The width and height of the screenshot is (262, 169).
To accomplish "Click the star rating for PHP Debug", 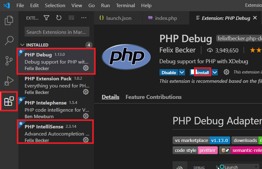I will click(x=256, y=50).
